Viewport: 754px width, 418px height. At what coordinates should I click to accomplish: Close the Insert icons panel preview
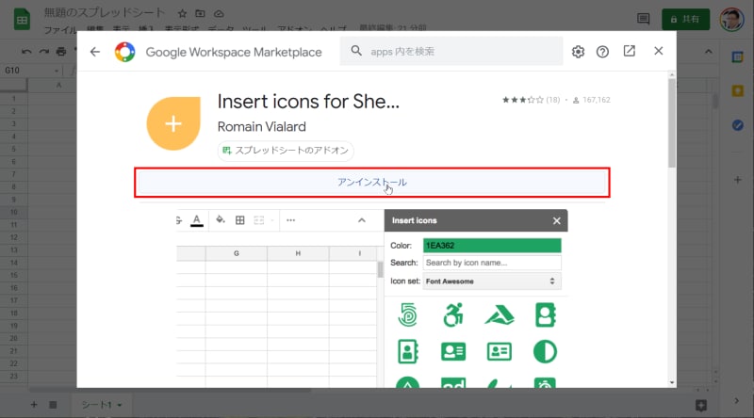(556, 221)
